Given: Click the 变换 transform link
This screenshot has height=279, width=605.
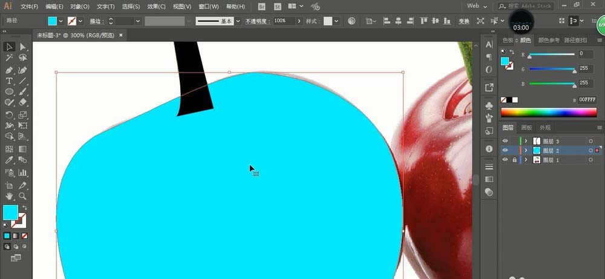Looking at the screenshot, I should [x=464, y=22].
